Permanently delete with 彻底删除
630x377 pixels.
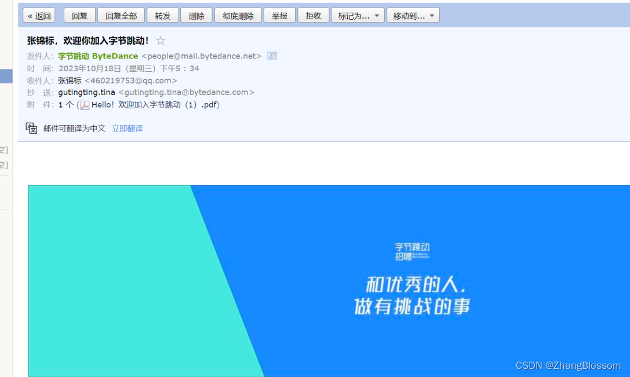click(238, 16)
